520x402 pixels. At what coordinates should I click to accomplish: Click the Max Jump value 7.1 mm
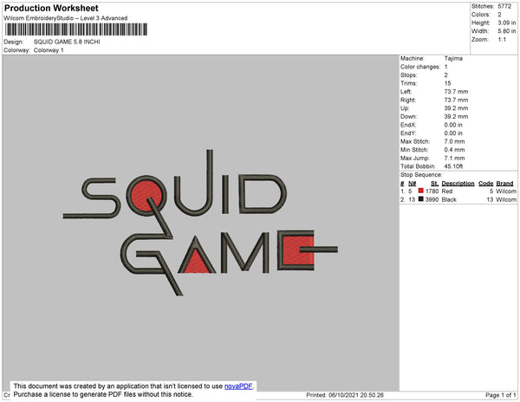pyautogui.click(x=454, y=158)
